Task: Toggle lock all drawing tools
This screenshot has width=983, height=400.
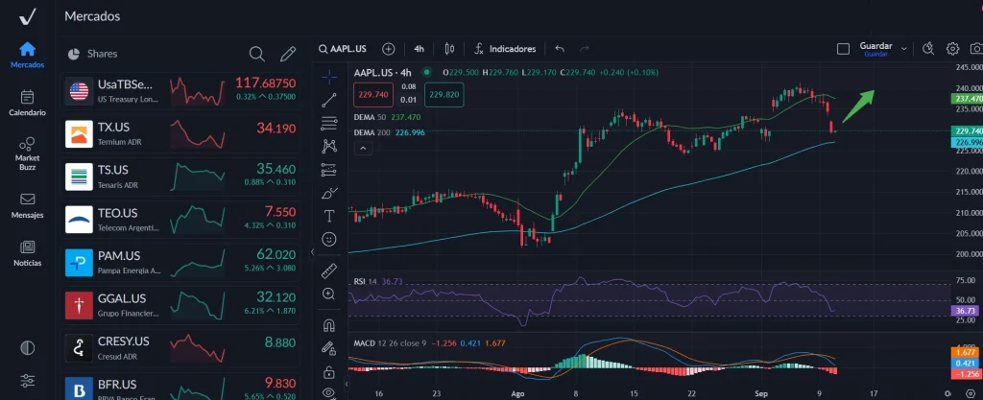Action: [329, 372]
